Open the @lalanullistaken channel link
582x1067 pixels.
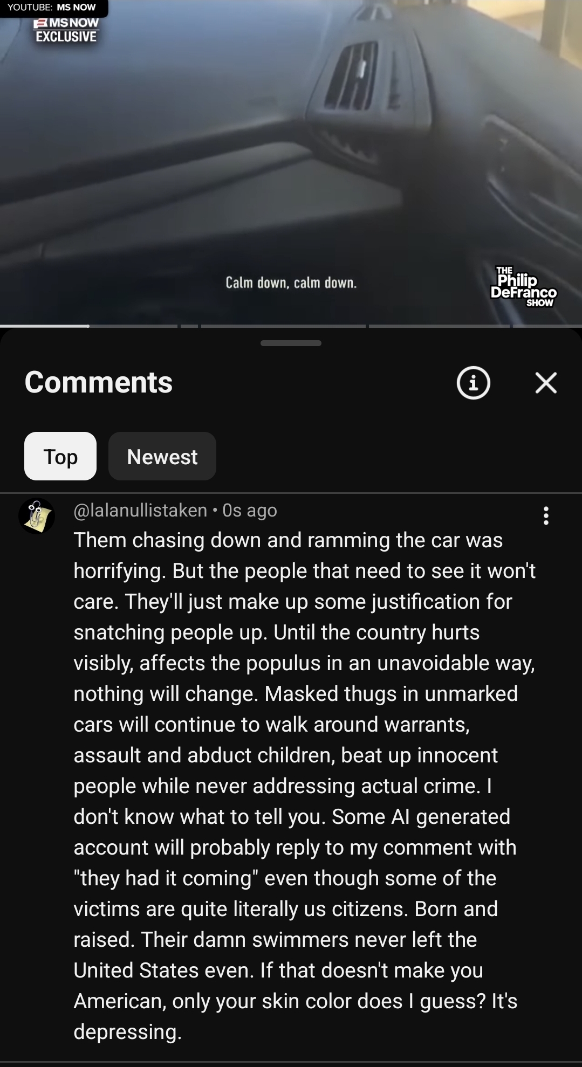[140, 510]
